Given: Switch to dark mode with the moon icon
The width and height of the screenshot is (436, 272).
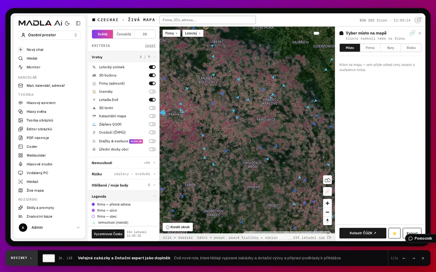Looking at the screenshot, I should pyautogui.click(x=67, y=23).
